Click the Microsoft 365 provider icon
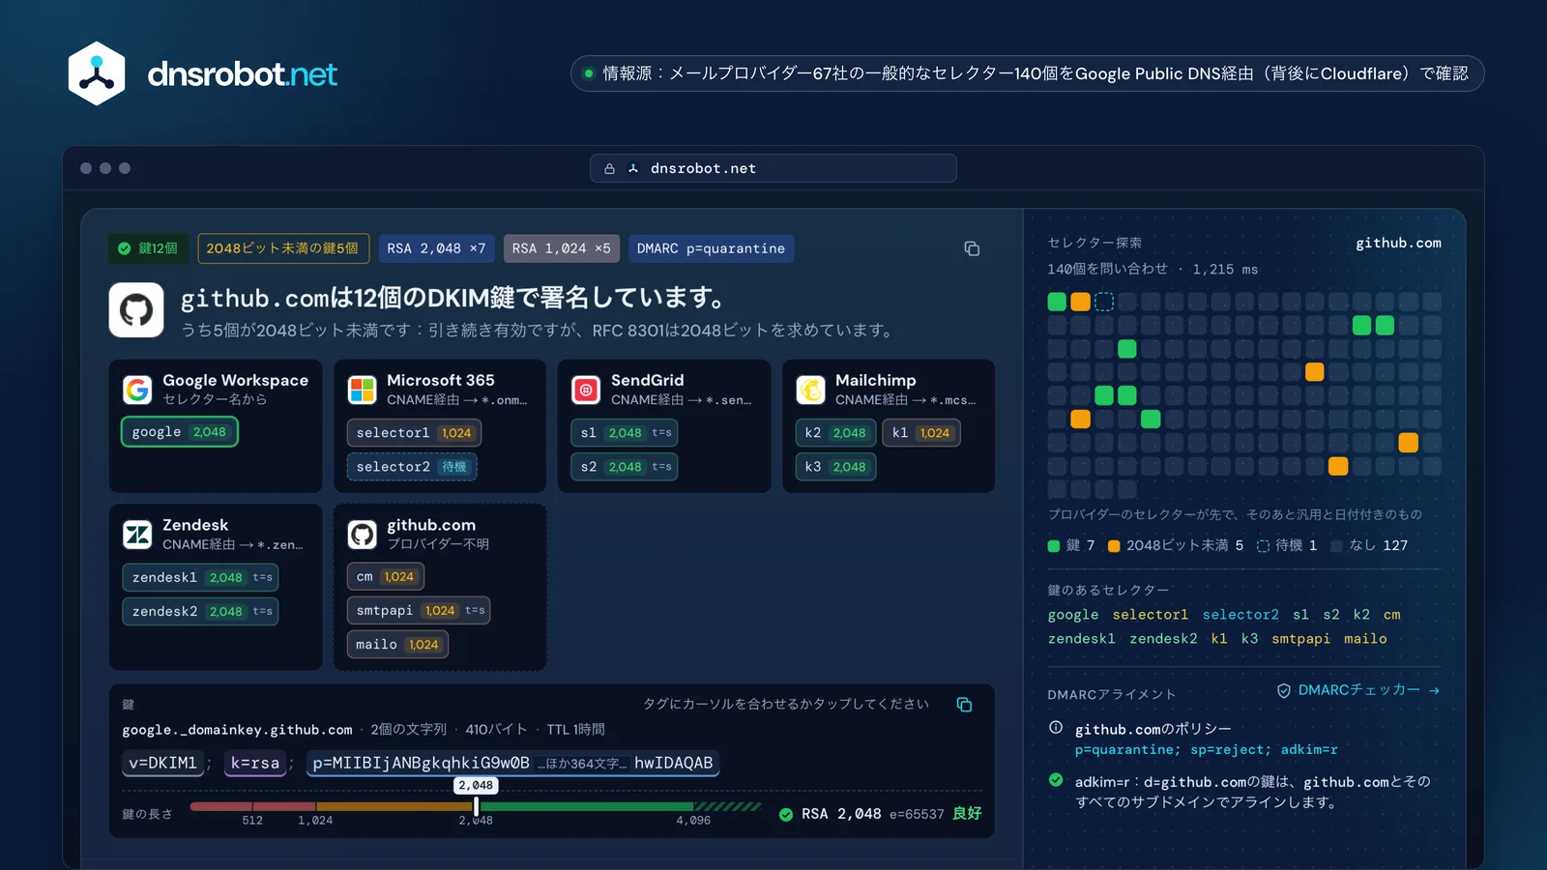1547x870 pixels. click(362, 390)
